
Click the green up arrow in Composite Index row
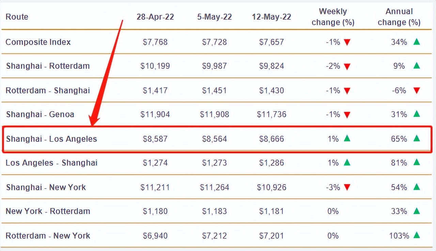[x=416, y=42]
